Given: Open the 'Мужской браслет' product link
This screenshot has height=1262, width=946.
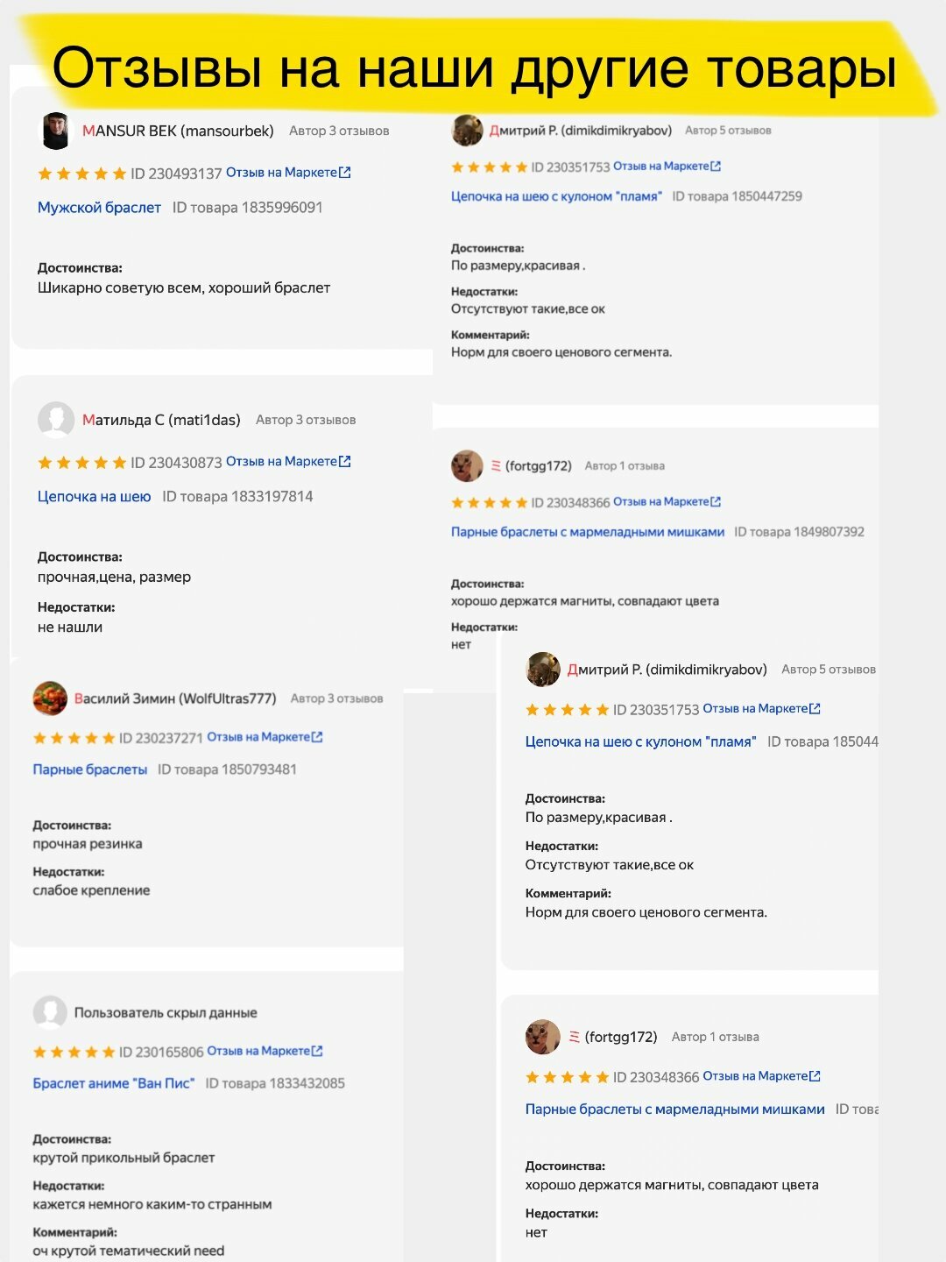Looking at the screenshot, I should click(99, 208).
